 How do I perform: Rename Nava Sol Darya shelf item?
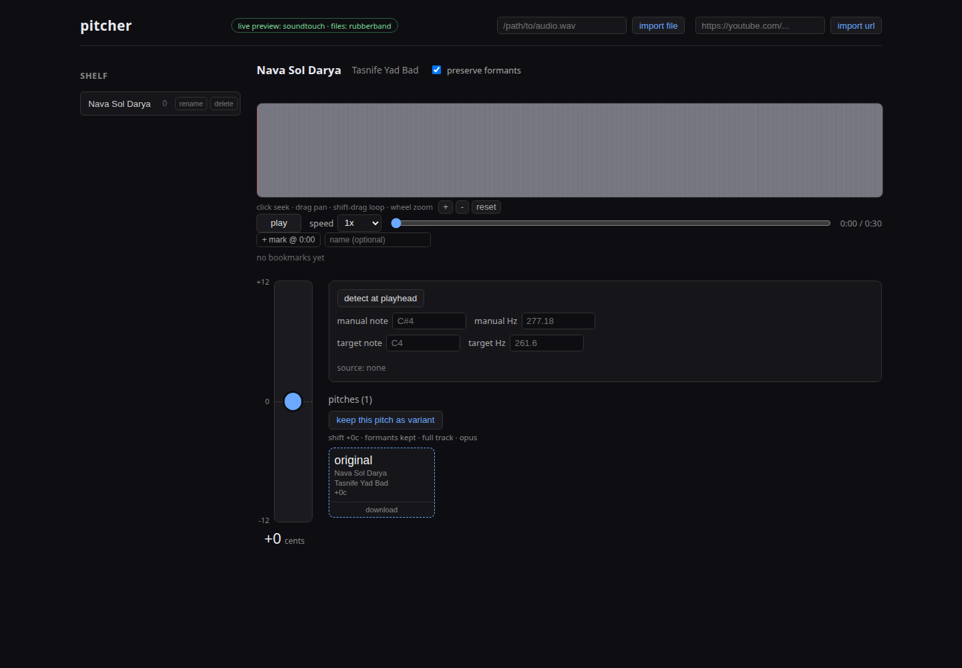(x=191, y=104)
